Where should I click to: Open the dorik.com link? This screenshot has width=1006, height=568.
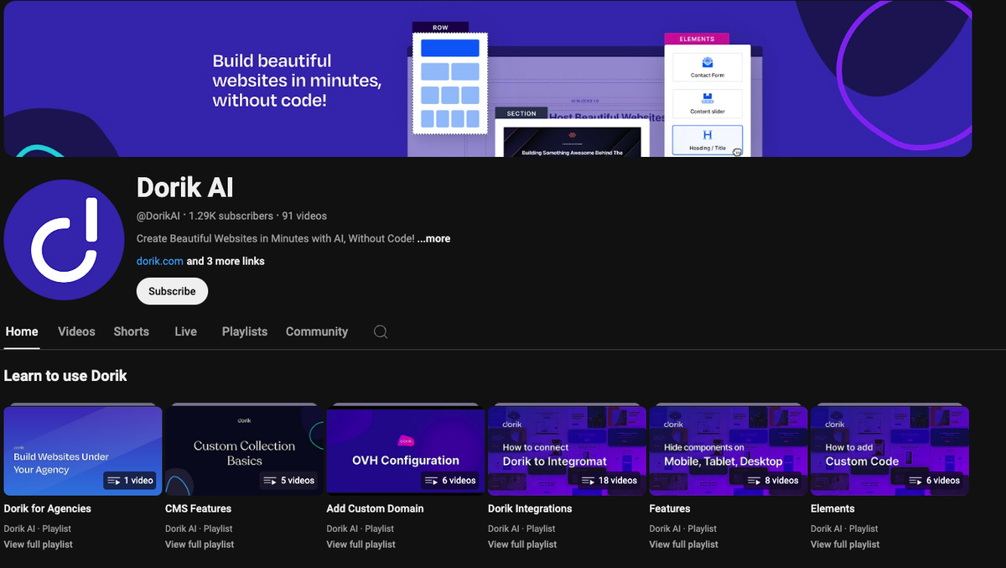pyautogui.click(x=160, y=261)
